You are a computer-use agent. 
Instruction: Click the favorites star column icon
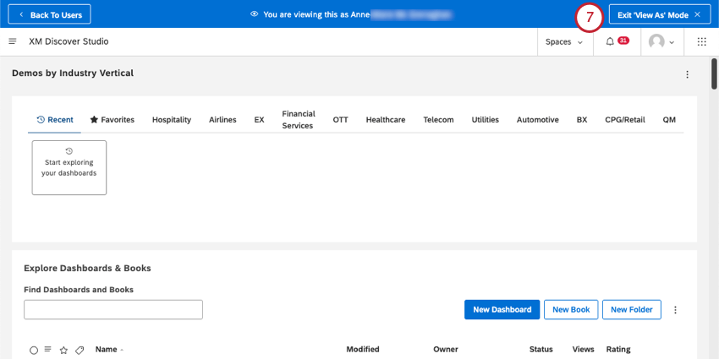tap(63, 350)
